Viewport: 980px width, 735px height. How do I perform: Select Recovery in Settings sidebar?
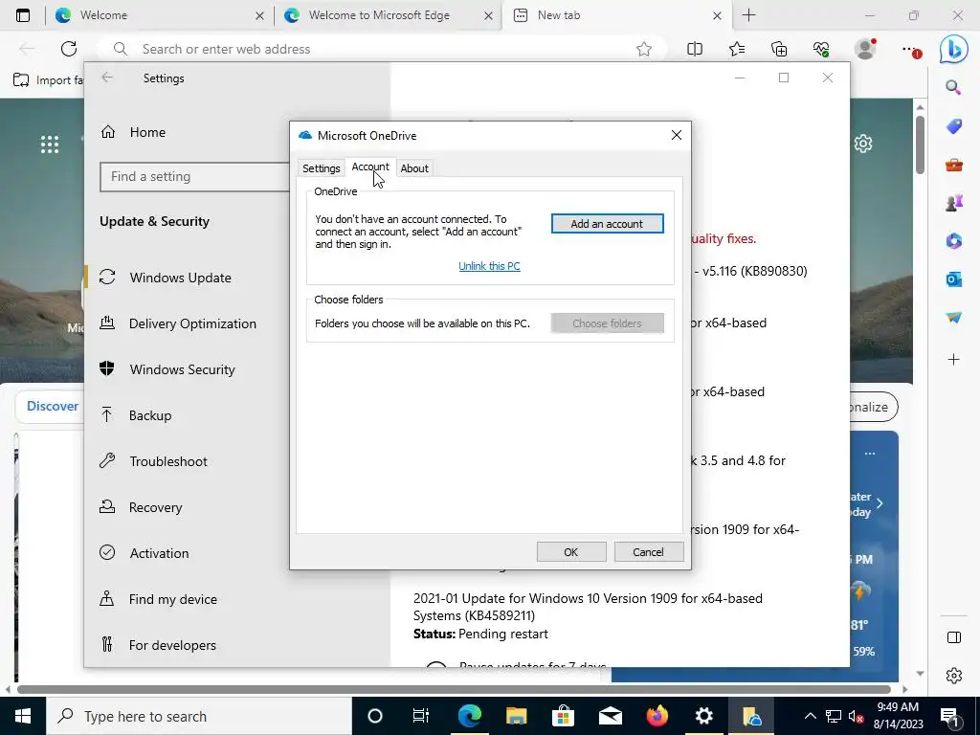(x=156, y=507)
